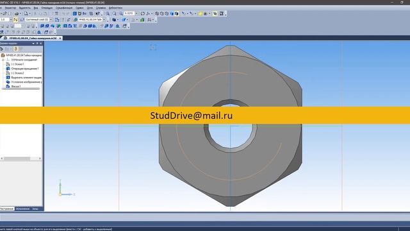Close the Гайка накидная.m3d document tab
This screenshot has height=231, width=410.
(x=60, y=38)
